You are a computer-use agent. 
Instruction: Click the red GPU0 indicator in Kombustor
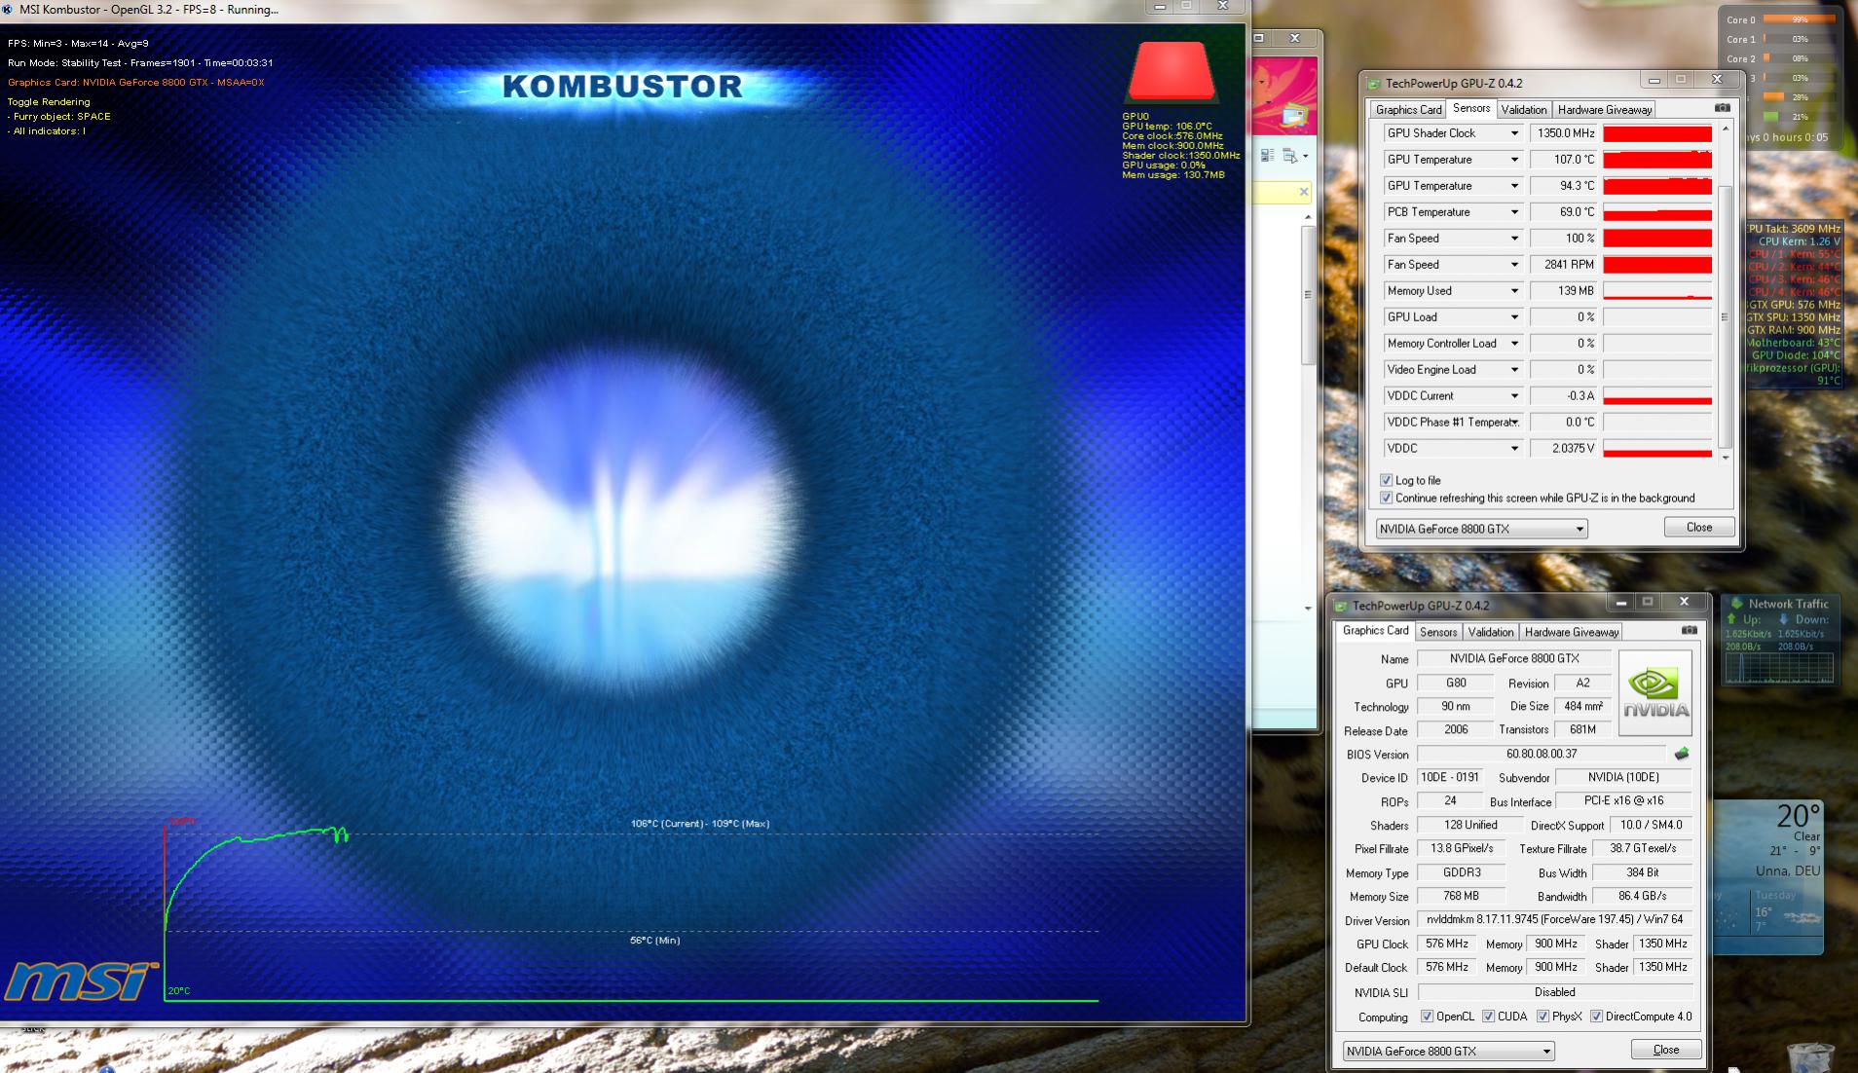(1171, 72)
